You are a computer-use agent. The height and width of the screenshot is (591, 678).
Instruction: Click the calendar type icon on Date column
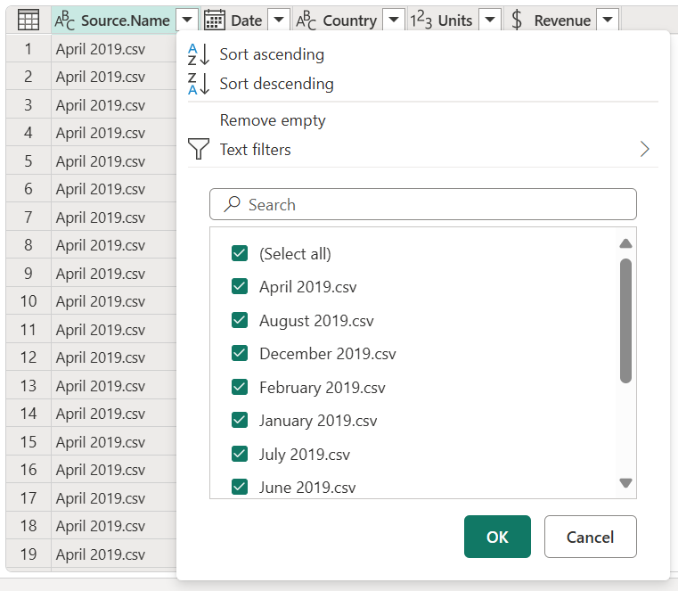click(x=214, y=20)
